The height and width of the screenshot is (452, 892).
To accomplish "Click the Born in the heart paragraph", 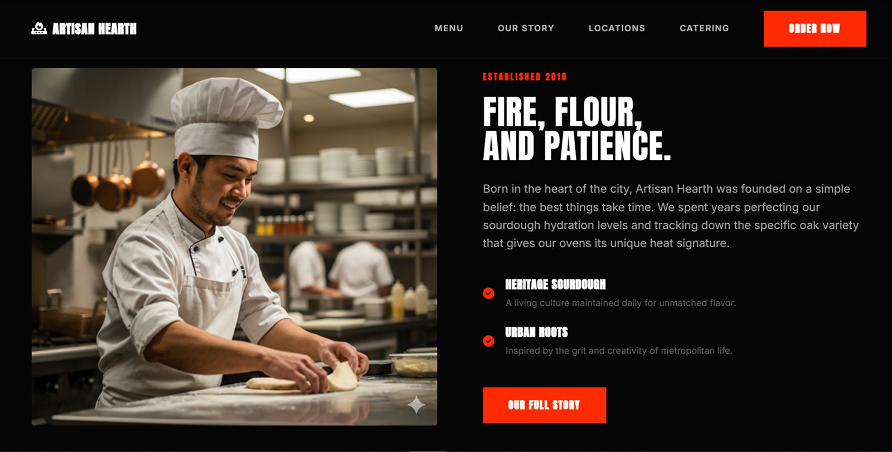I will tap(671, 216).
